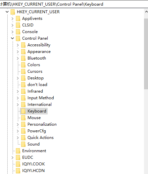The width and height of the screenshot is (148, 174).
Task: Select the Quick Actions key
Action: [40, 138]
